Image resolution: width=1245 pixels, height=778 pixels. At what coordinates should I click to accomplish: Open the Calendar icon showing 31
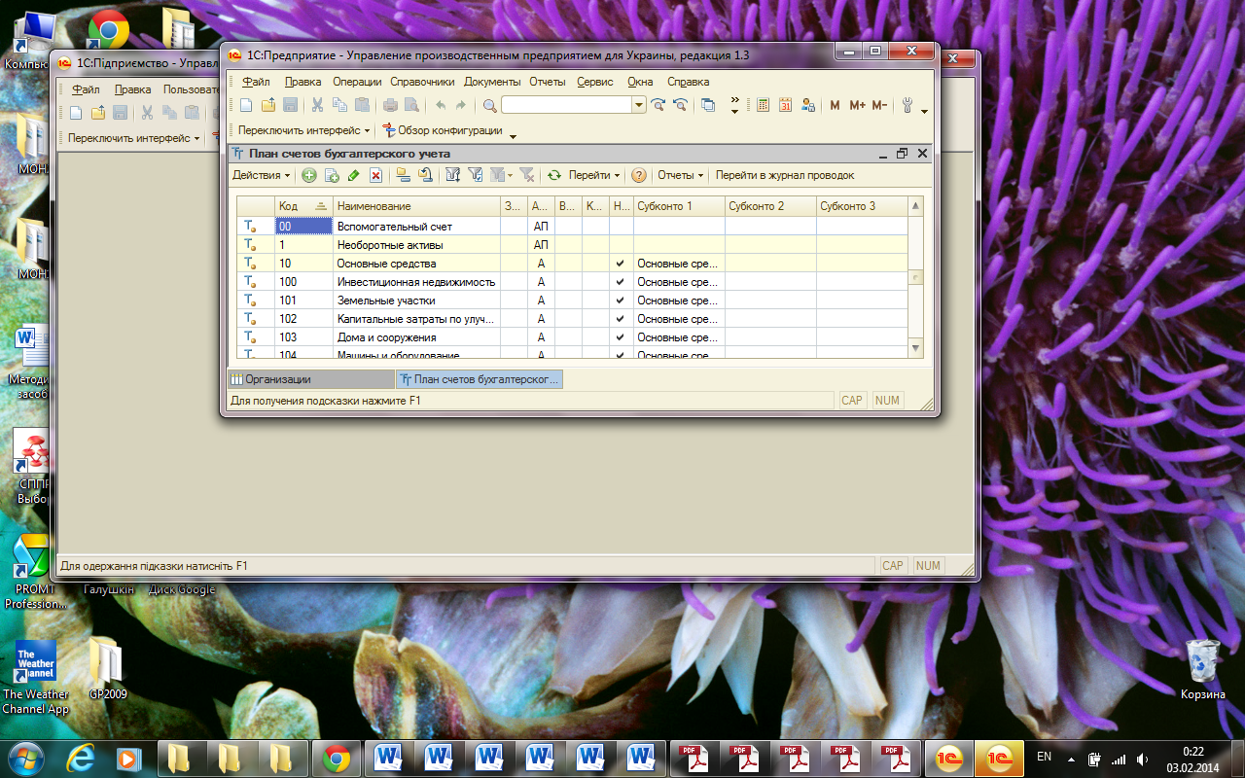point(785,105)
